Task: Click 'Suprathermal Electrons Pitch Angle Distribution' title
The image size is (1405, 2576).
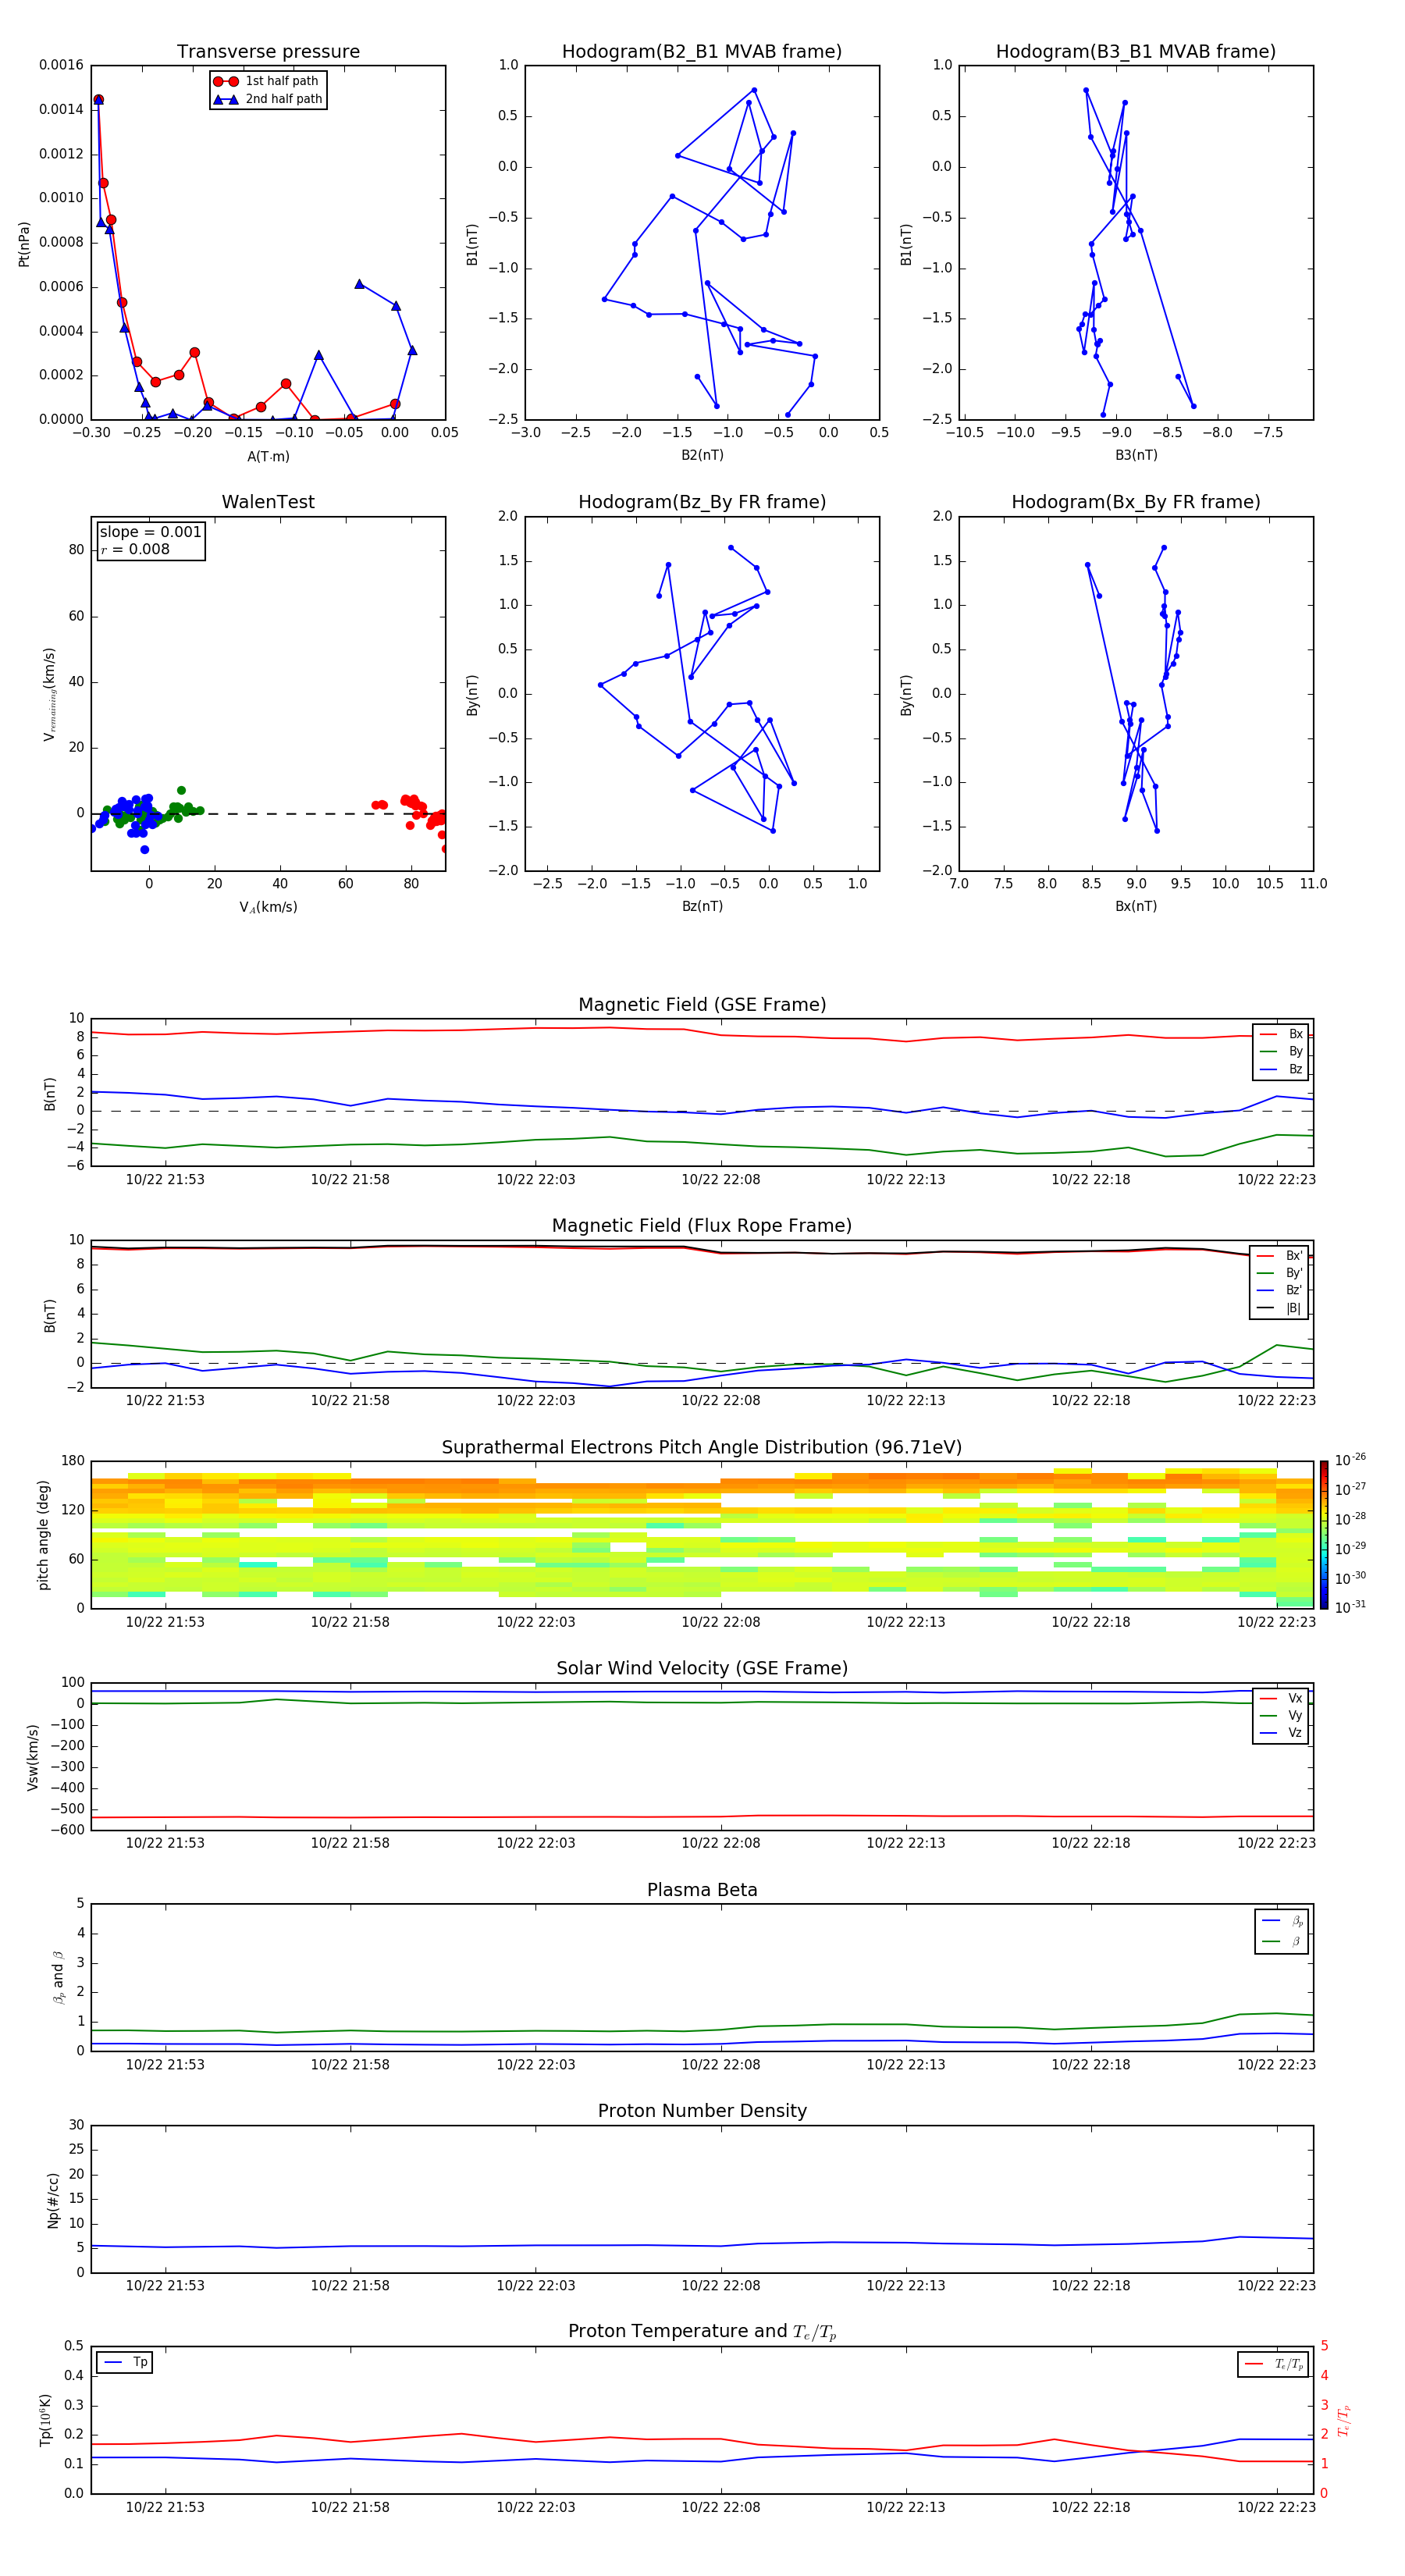Action: pos(702,1448)
